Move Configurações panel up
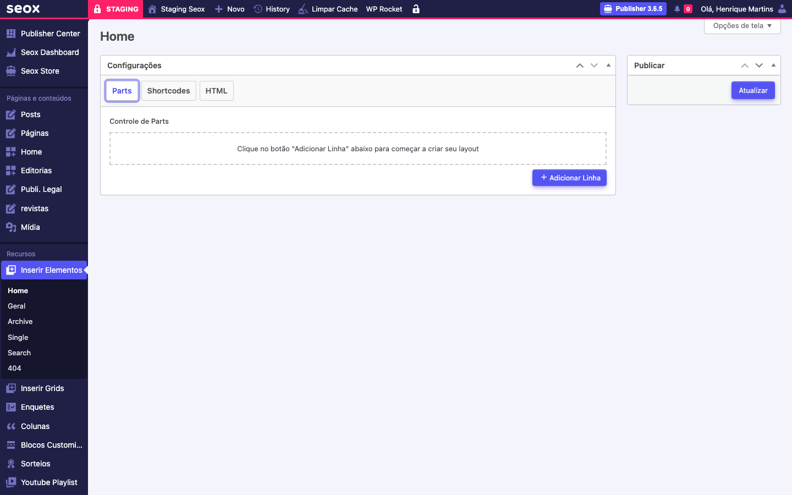Viewport: 792px width, 495px height. (x=580, y=65)
